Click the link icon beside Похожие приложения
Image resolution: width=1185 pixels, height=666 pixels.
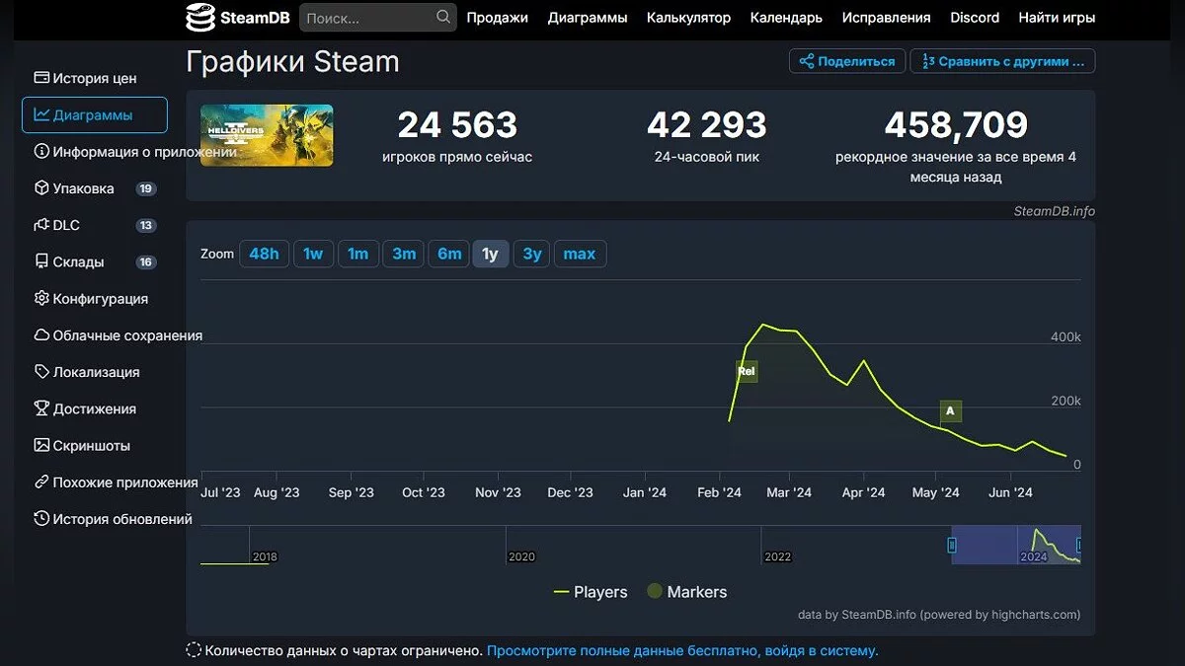[41, 481]
